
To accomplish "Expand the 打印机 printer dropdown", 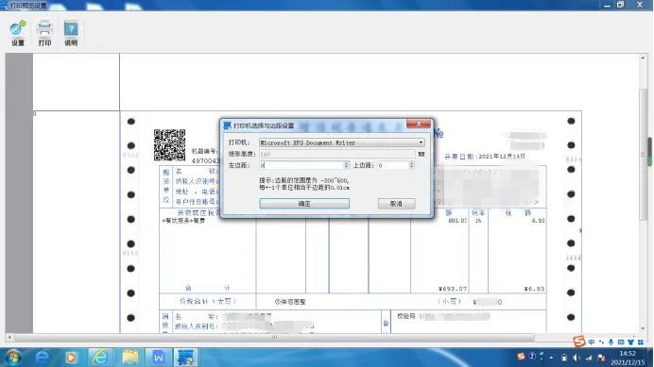I will (x=421, y=142).
